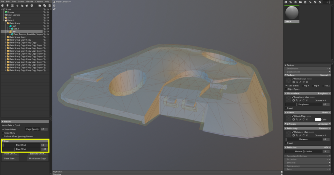Click the Cage Opacity slider

pos(33,129)
